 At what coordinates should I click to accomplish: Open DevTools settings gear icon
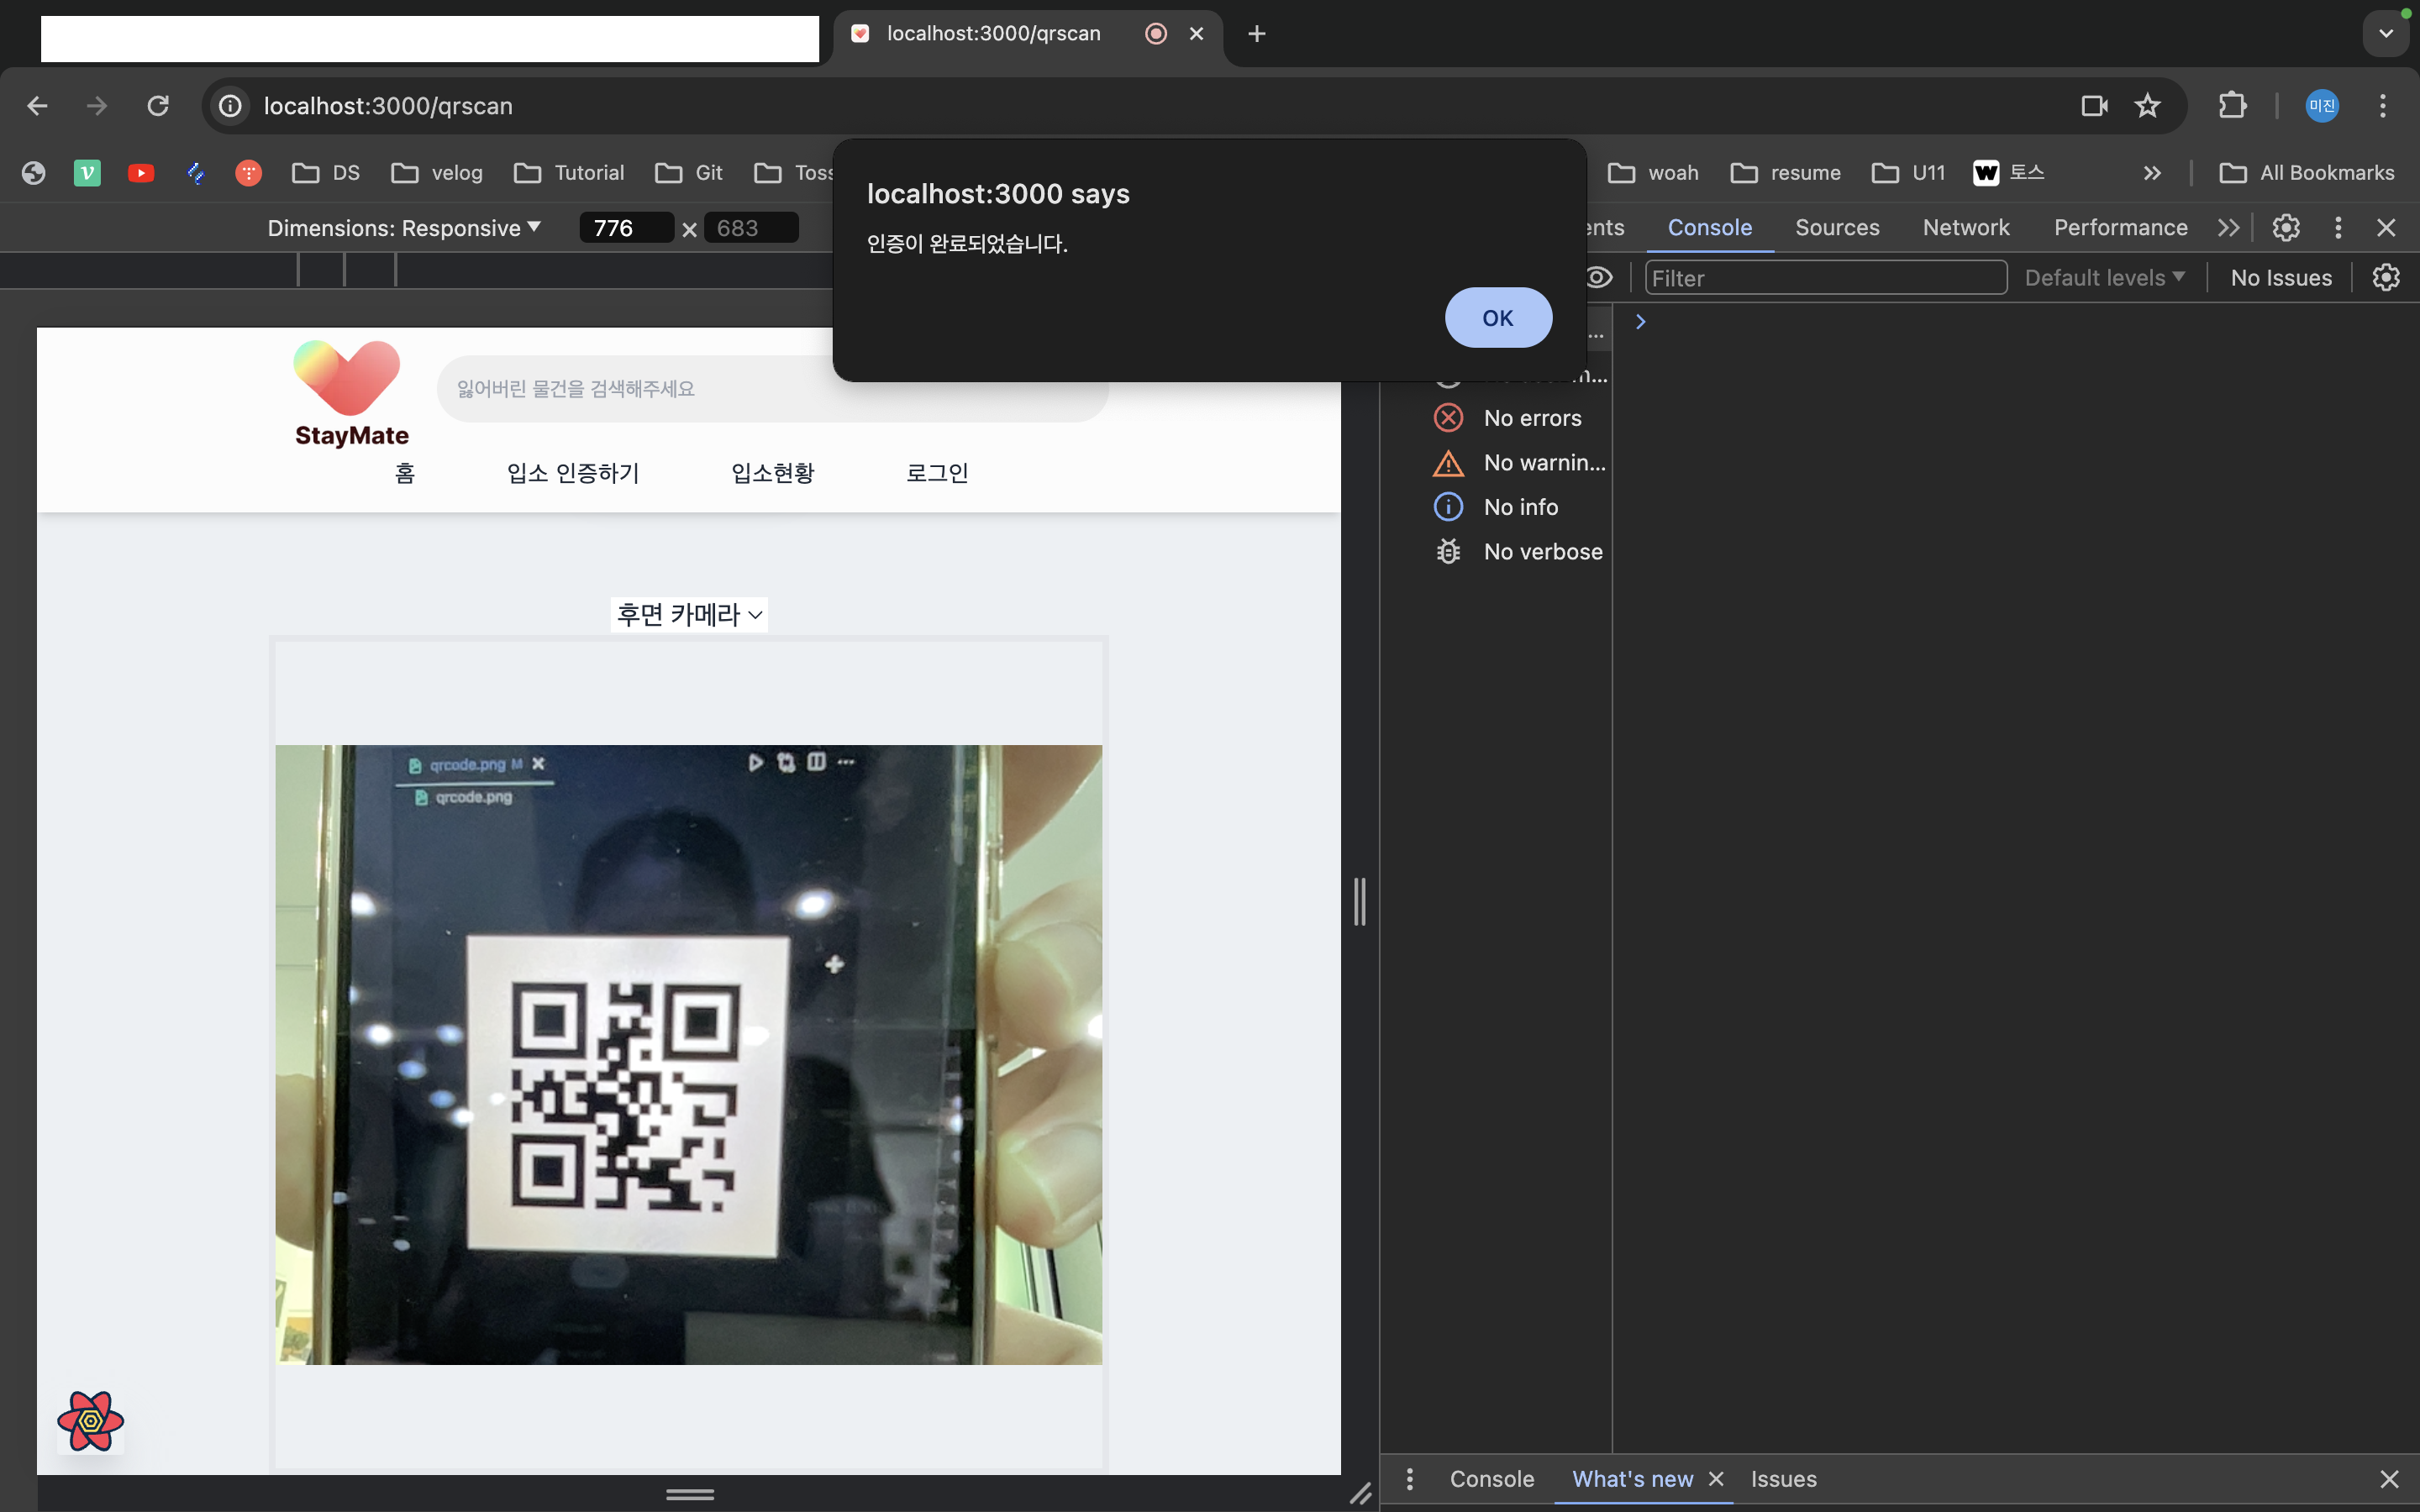2285,228
